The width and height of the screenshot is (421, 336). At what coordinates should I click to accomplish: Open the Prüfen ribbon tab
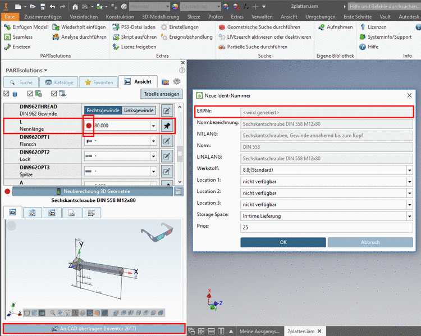[216, 17]
